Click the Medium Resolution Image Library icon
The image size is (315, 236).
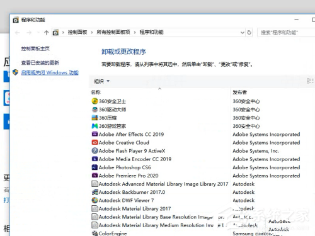coord(94,225)
